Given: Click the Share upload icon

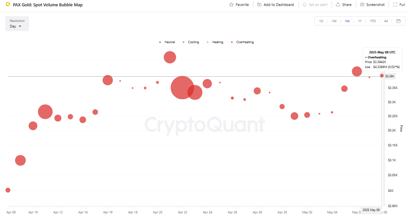Looking at the screenshot, I should [x=338, y=5].
